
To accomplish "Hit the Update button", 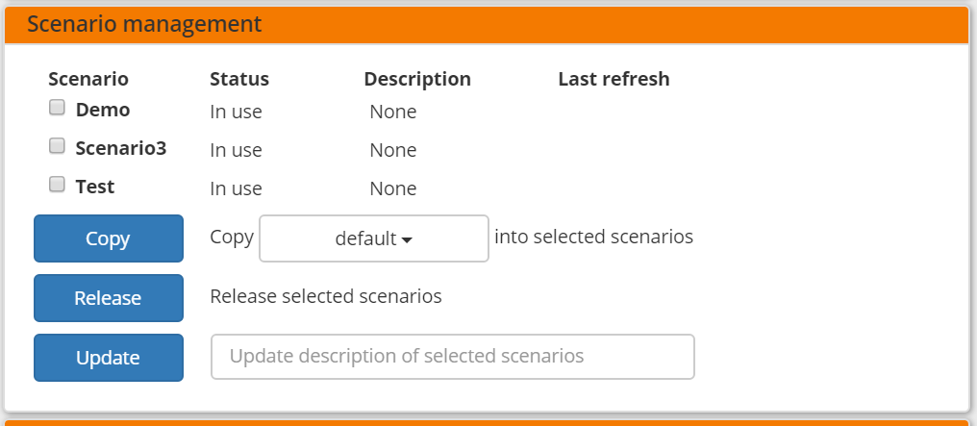I will [x=108, y=358].
